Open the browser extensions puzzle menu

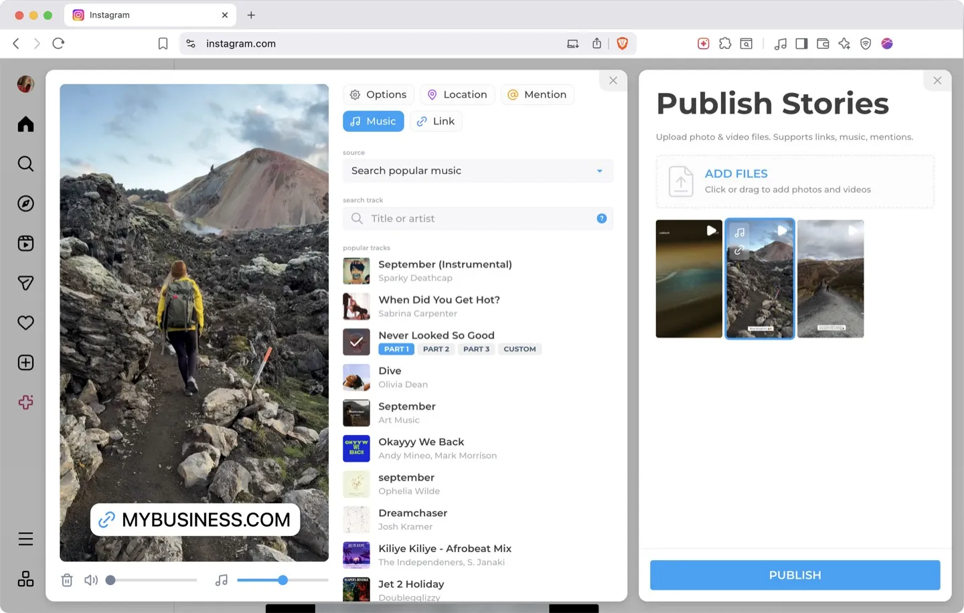coord(725,43)
